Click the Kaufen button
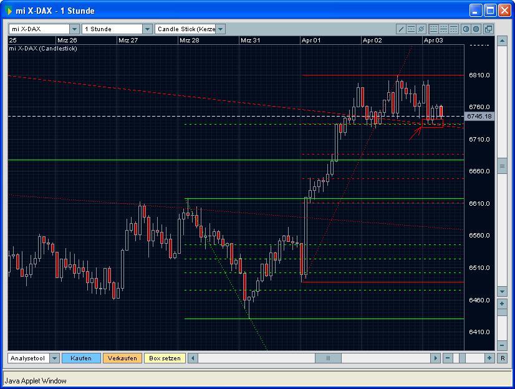Viewport: 515px width, 389px height. (x=81, y=358)
